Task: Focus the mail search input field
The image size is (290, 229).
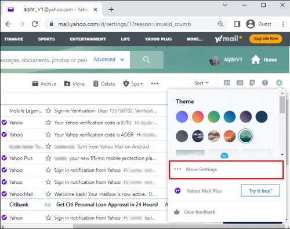Action: point(45,60)
